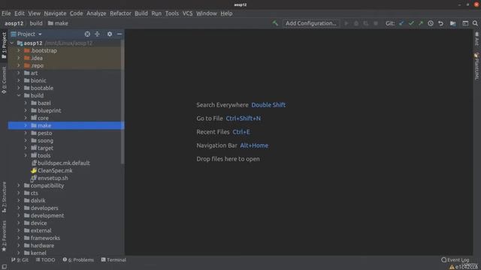Click the Rollback undo icon

[x=441, y=23]
